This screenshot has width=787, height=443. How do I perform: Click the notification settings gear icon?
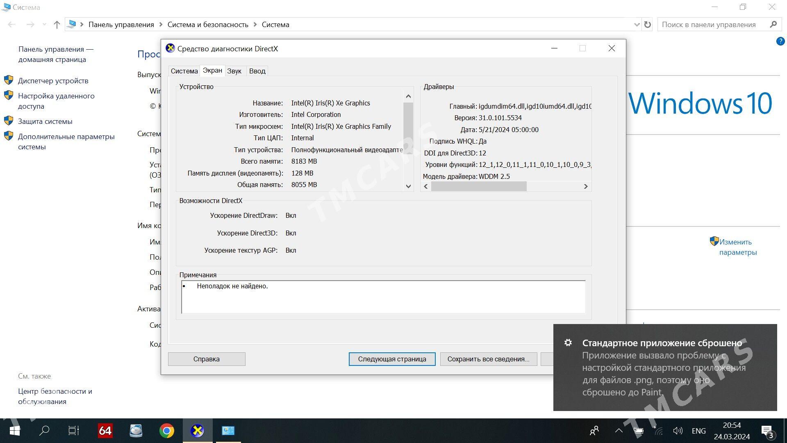(568, 343)
